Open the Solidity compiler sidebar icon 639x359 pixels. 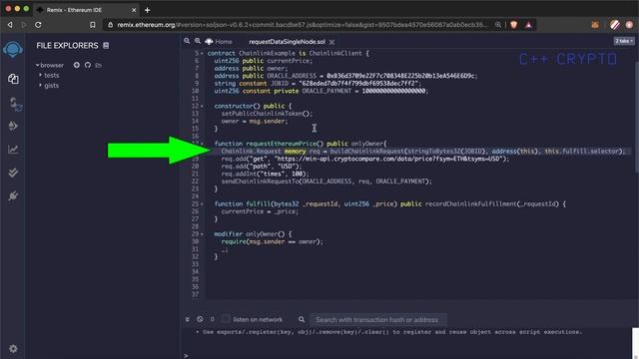pyautogui.click(x=15, y=104)
